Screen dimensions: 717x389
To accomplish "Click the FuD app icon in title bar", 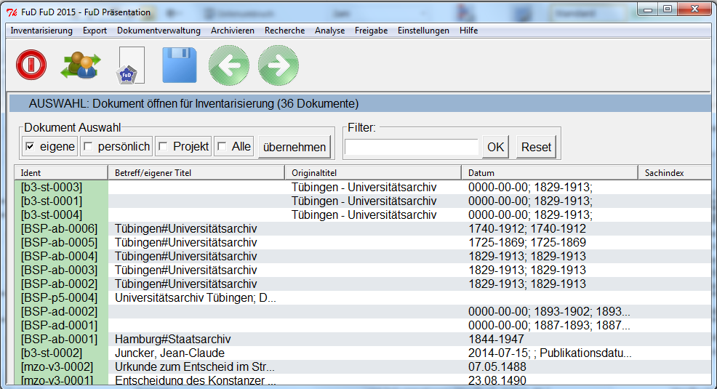I will (x=12, y=12).
